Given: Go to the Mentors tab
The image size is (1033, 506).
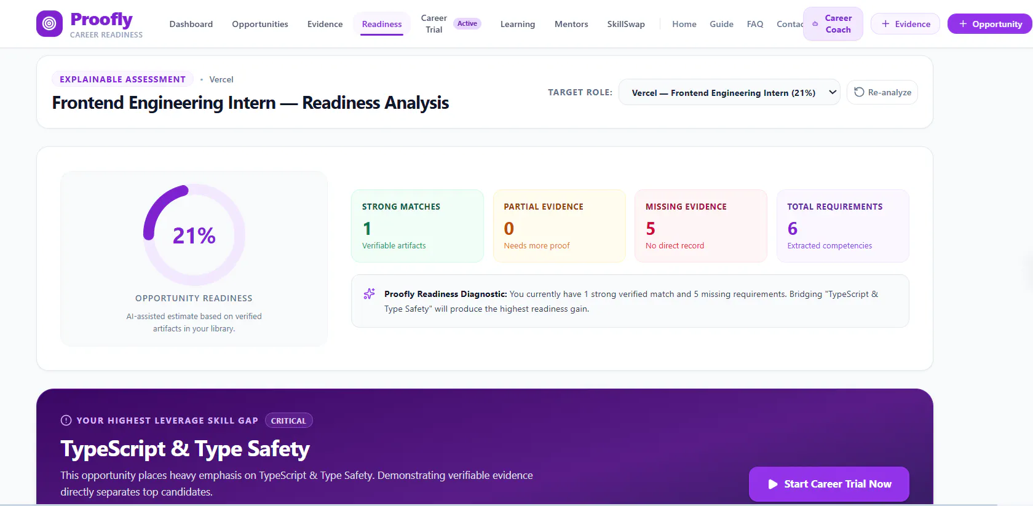Looking at the screenshot, I should pos(571,24).
